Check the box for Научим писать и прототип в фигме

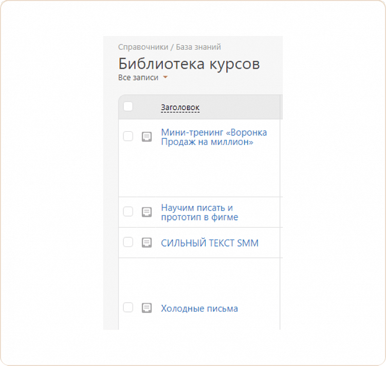pos(128,212)
